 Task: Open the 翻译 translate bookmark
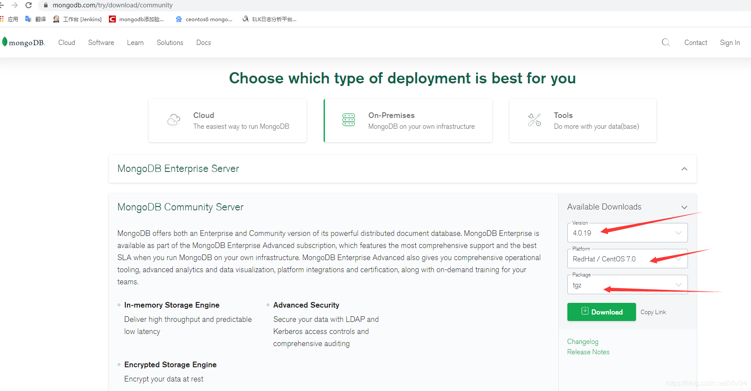coord(35,19)
